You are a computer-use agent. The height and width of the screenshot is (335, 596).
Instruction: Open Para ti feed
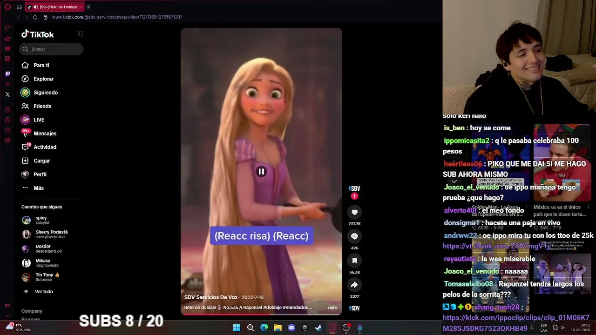[35, 65]
